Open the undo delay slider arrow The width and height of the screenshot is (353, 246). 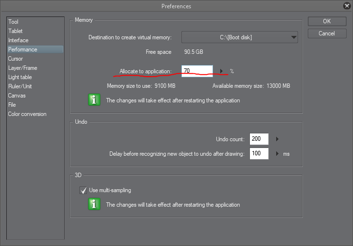coord(277,154)
